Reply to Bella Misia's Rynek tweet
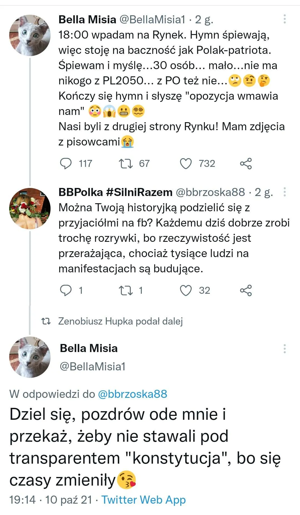The height and width of the screenshot is (515, 300). click(x=66, y=164)
